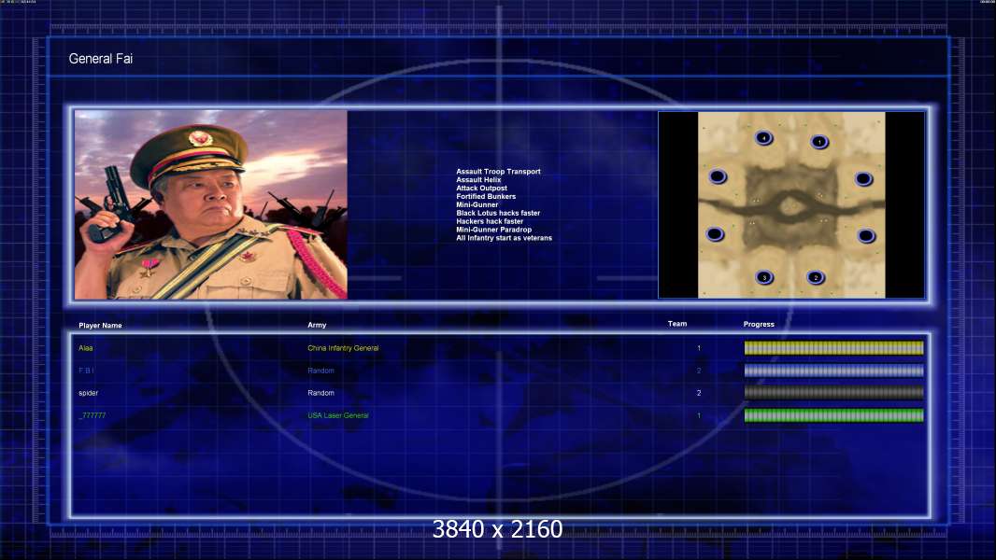The height and width of the screenshot is (560, 996).
Task: Click team number in spider's row
Action: click(x=699, y=393)
